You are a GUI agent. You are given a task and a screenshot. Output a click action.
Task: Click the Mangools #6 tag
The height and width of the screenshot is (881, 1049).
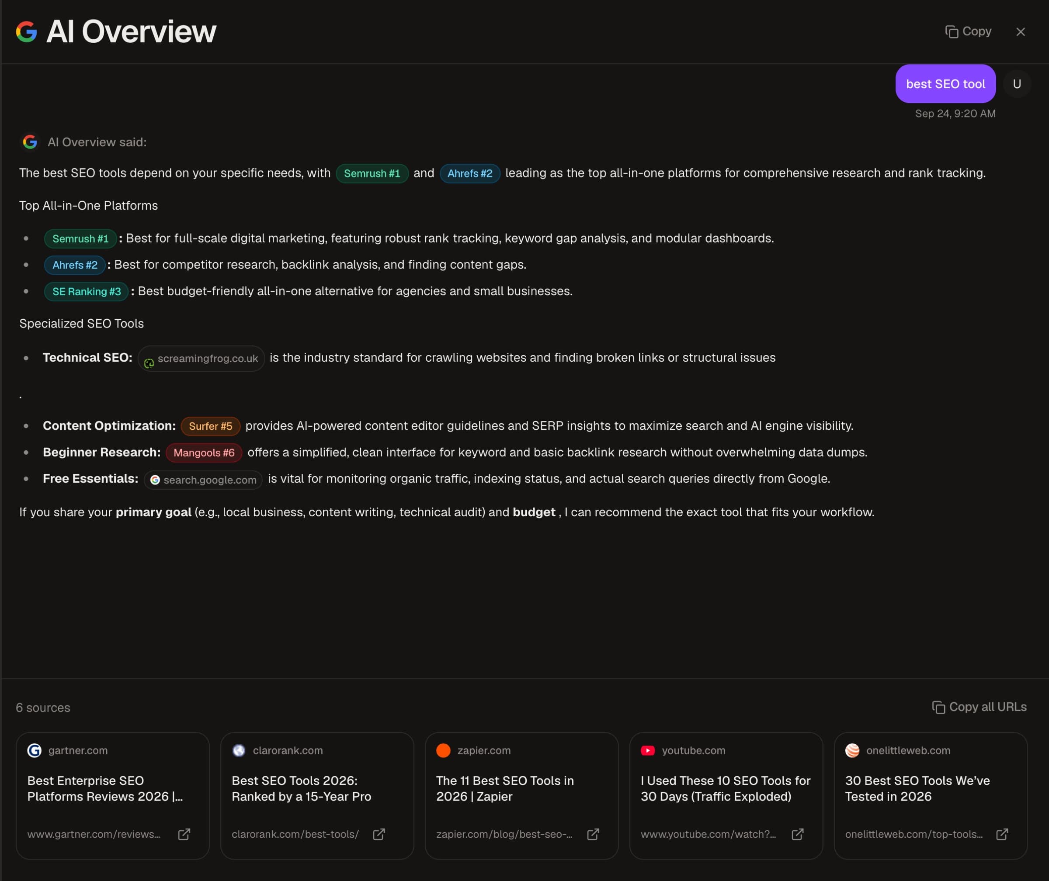coord(204,453)
